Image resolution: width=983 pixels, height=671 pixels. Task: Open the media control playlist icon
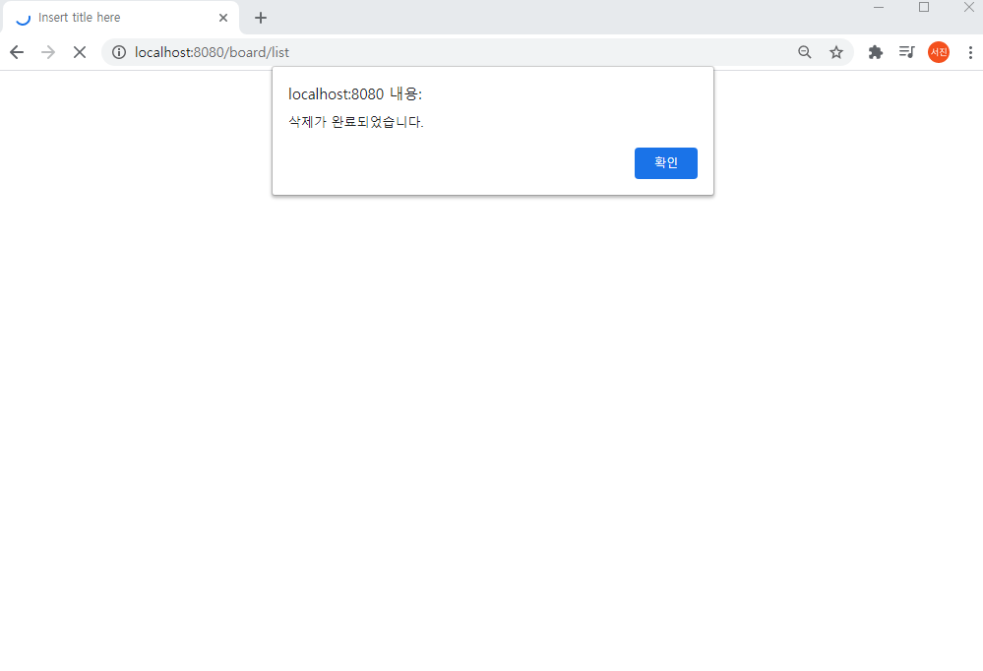tap(906, 52)
